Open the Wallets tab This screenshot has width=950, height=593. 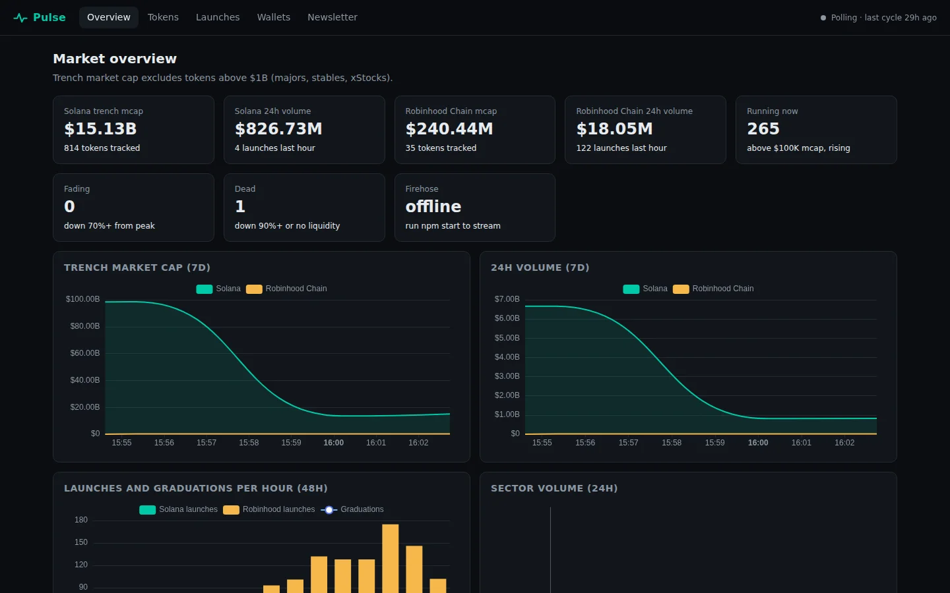pos(274,17)
